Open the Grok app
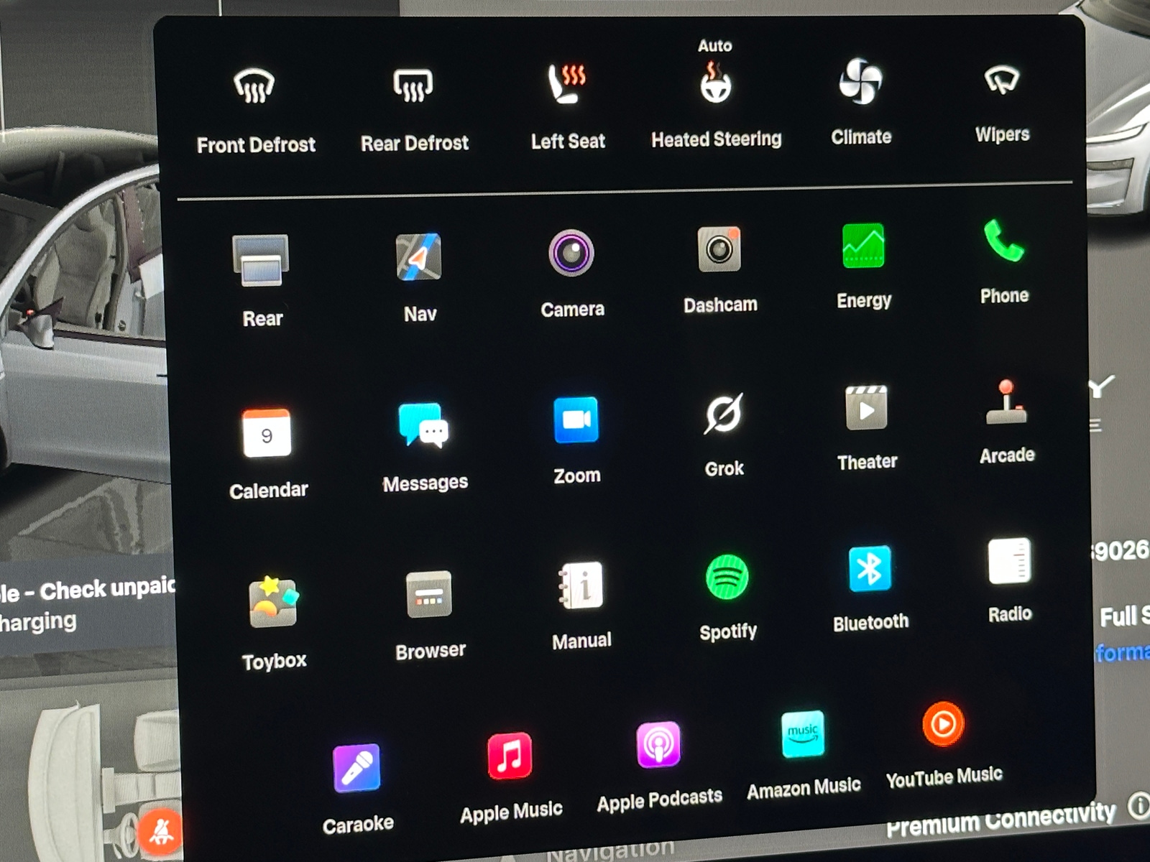Viewport: 1150px width, 862px height. [723, 414]
